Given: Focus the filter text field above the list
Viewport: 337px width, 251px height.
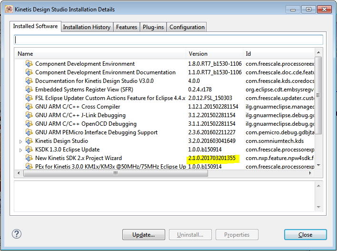Looking at the screenshot, I should click(x=168, y=40).
